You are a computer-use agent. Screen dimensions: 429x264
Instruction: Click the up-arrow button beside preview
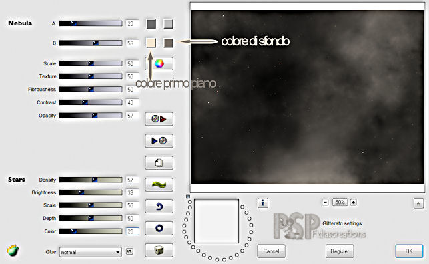coord(418,203)
